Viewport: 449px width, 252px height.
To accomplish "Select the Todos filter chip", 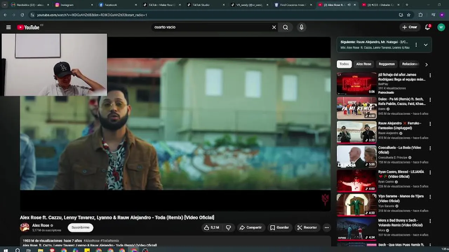I will tap(344, 64).
